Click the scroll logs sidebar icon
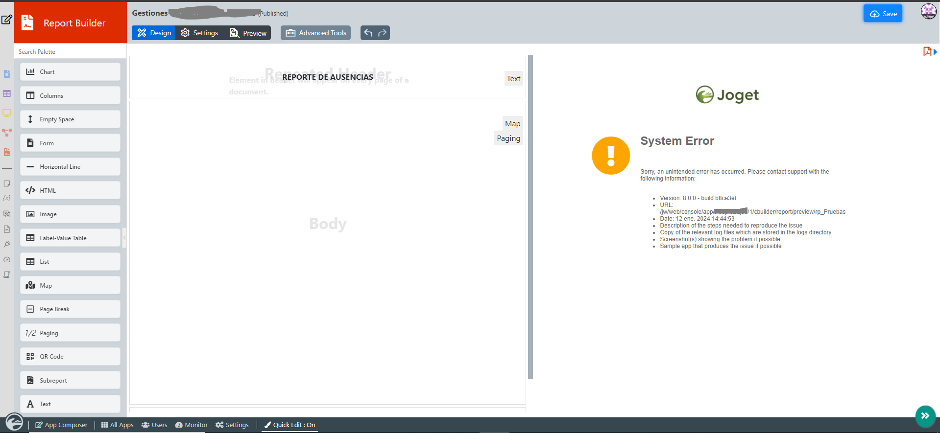Viewport: 940px width, 433px height. 7,275
